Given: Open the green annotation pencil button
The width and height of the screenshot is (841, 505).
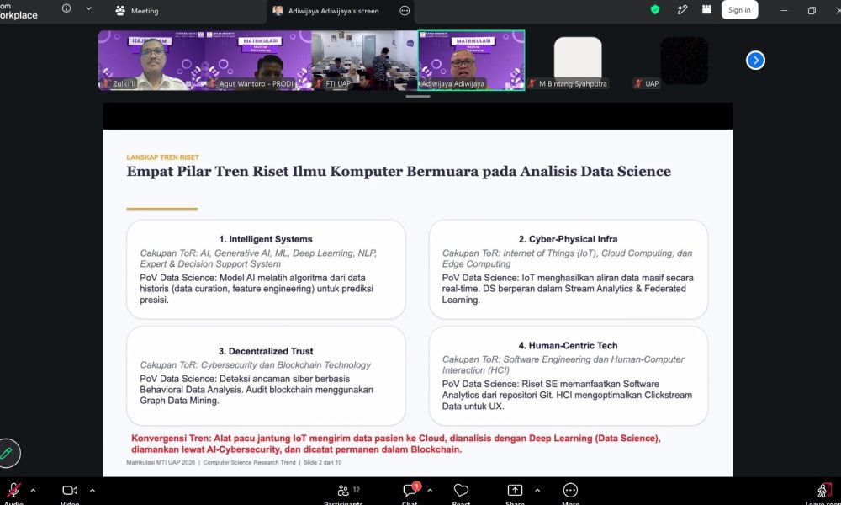Looking at the screenshot, I should pyautogui.click(x=8, y=453).
